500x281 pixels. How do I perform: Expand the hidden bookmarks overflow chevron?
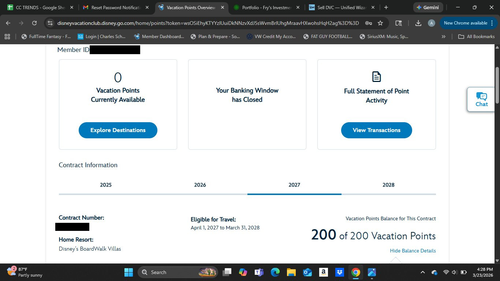(444, 37)
